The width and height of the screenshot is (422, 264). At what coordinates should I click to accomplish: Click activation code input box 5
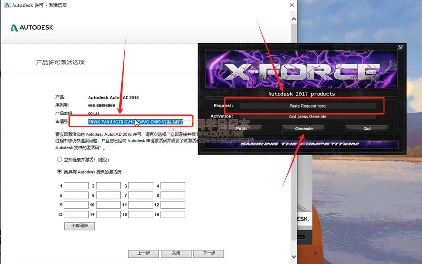click(x=76, y=195)
